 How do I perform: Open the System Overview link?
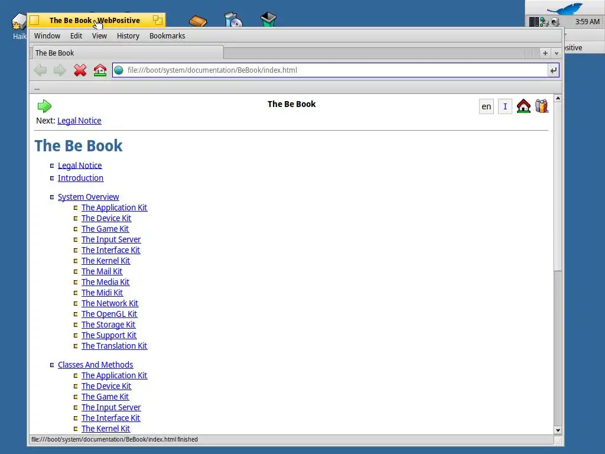tap(89, 197)
